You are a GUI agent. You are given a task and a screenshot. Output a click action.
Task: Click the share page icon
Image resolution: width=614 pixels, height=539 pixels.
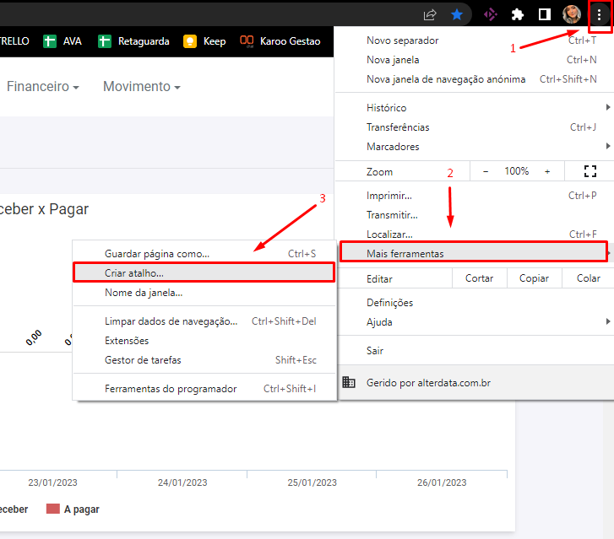pyautogui.click(x=430, y=15)
